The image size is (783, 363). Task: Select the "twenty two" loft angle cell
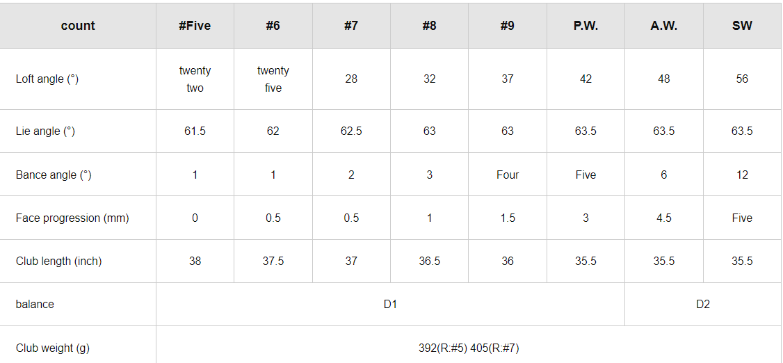[195, 79]
